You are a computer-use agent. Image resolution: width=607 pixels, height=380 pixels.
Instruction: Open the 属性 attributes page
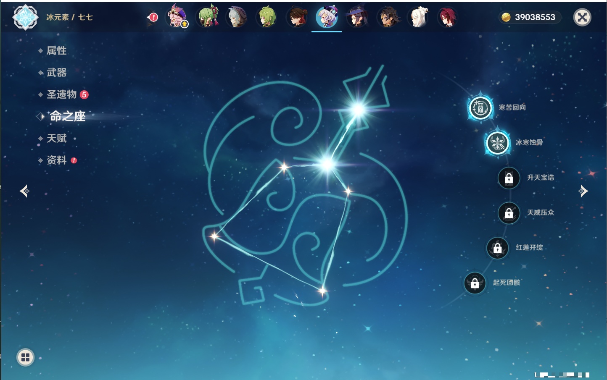[56, 51]
